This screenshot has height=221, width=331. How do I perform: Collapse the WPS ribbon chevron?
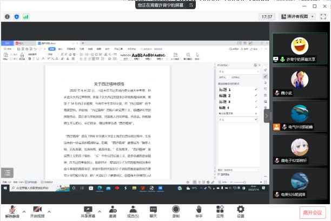tap(266, 49)
